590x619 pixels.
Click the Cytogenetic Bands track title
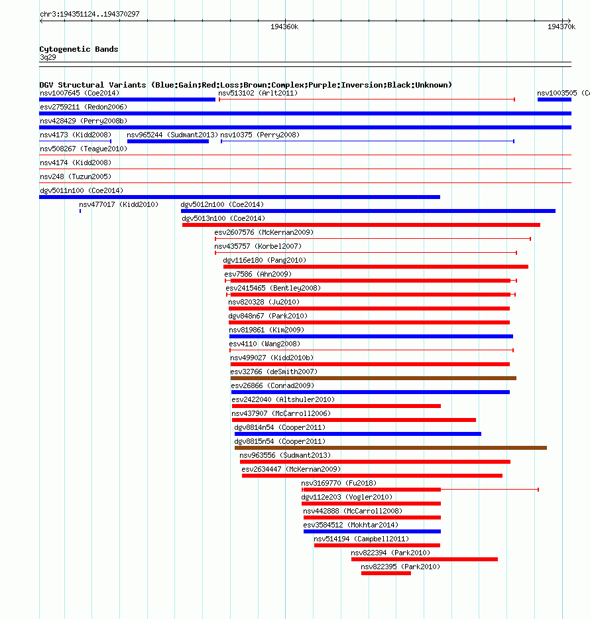(x=78, y=49)
